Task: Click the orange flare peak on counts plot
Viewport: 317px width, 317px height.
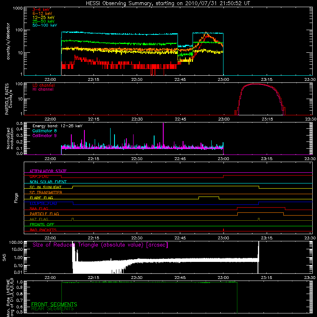Action: [206, 33]
